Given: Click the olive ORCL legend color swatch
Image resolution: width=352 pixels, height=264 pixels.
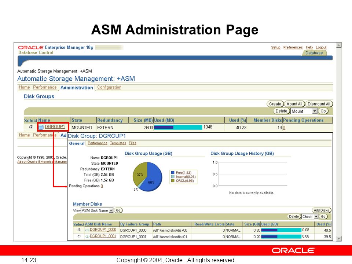Looking at the screenshot, I should click(173, 180).
